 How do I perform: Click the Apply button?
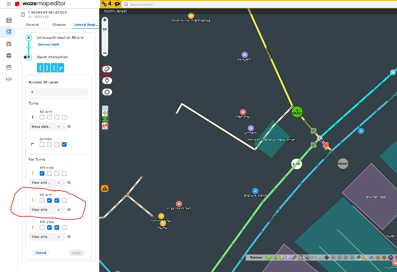click(76, 253)
